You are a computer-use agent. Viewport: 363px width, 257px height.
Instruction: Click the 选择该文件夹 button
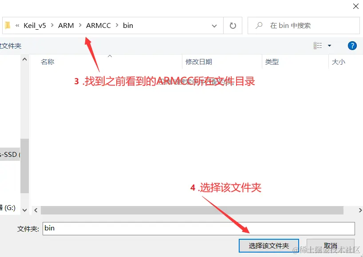tap(269, 245)
